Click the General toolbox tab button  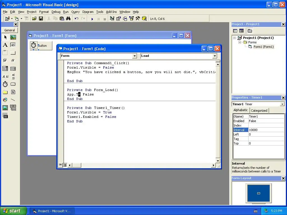pyautogui.click(x=10, y=30)
